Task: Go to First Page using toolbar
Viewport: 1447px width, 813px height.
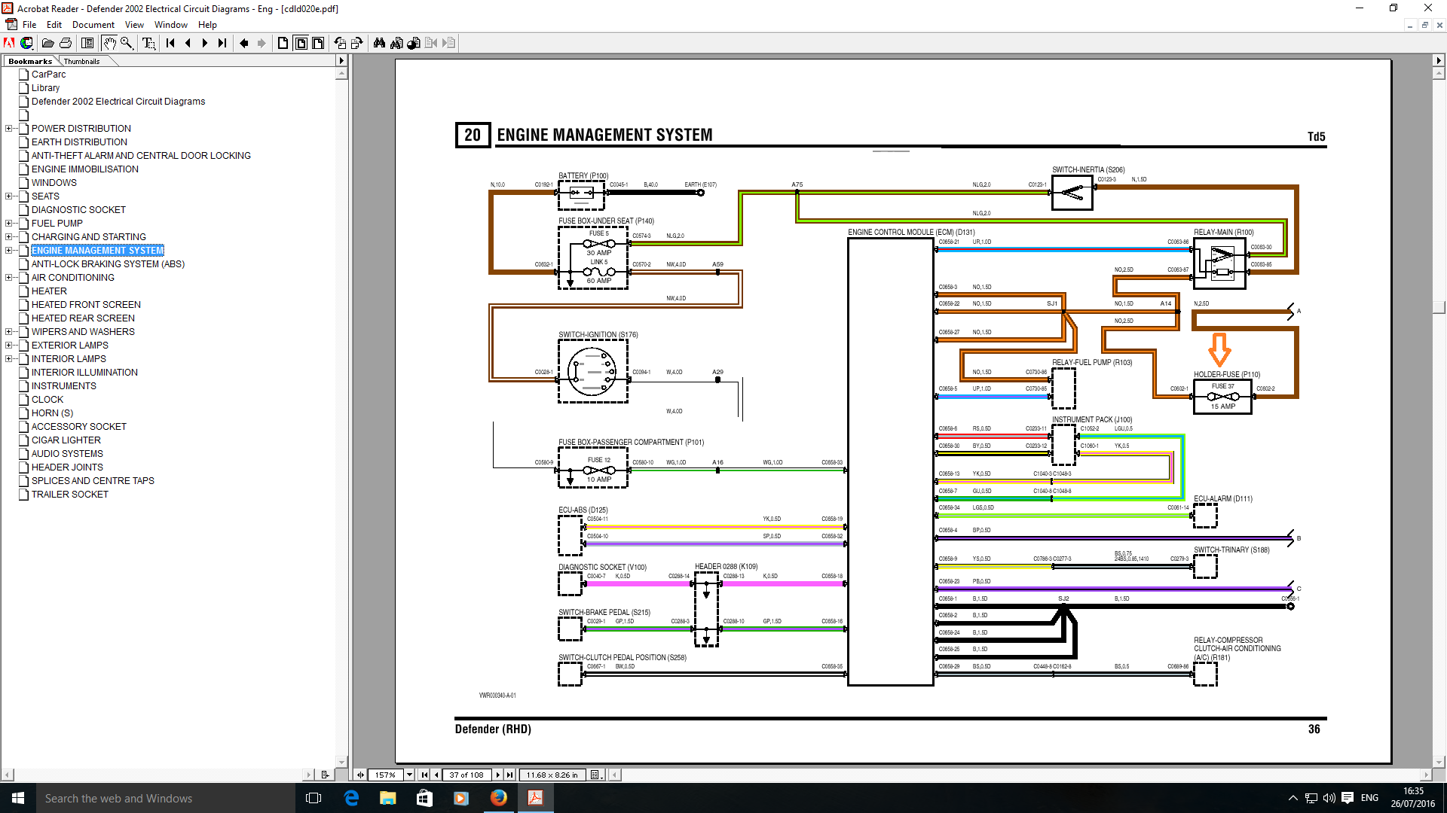Action: (170, 43)
